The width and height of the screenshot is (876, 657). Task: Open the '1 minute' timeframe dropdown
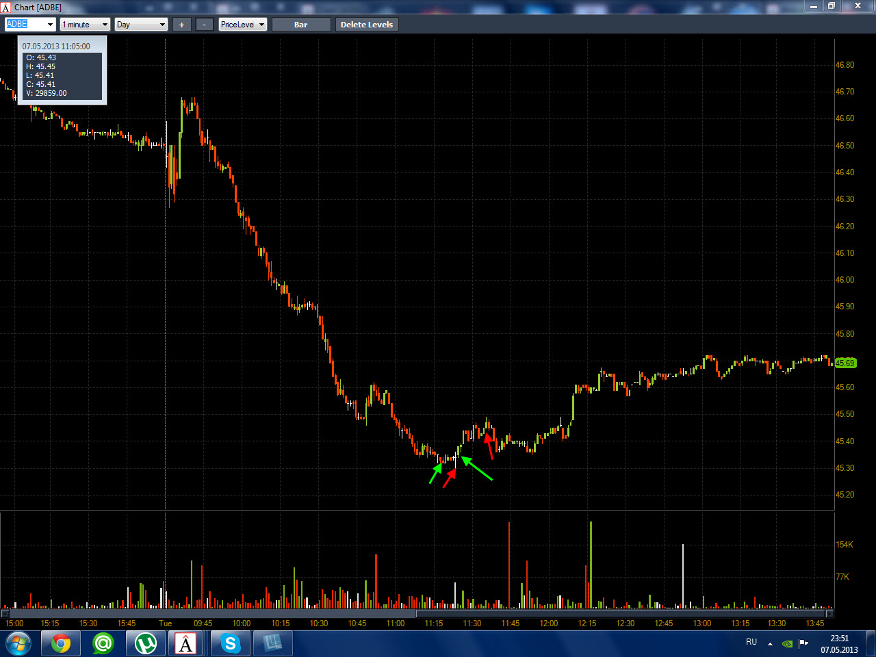[x=85, y=25]
